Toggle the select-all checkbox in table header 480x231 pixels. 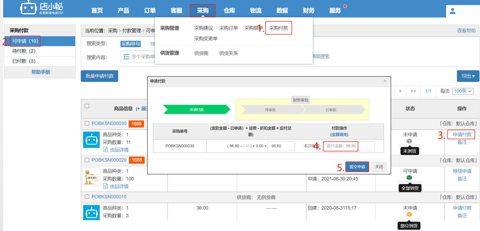(x=87, y=106)
